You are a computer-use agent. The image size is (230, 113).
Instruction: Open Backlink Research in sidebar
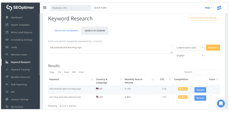20,77
